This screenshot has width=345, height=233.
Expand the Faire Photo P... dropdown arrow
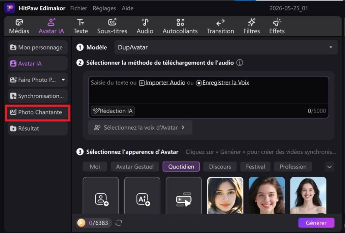(x=63, y=80)
